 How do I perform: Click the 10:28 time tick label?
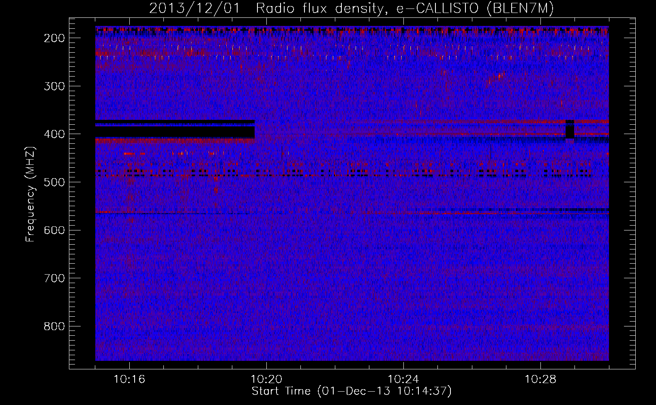pyautogui.click(x=540, y=379)
